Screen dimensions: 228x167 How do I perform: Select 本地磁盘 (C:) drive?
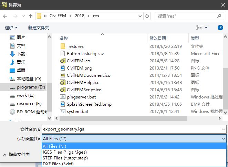pyautogui.click(x=25, y=79)
